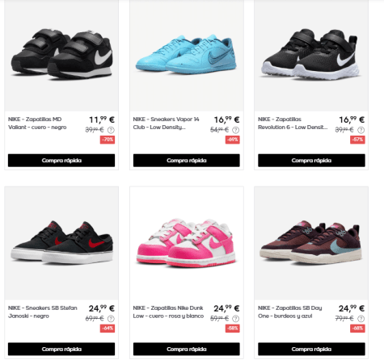Click Compra rápida for MD Valiant black shoes
Screen dimensions: 384x360
[x=61, y=161]
